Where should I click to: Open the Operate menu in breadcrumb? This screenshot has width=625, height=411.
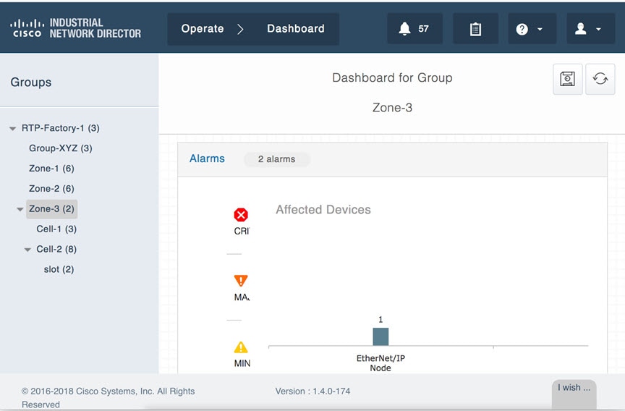[203, 29]
